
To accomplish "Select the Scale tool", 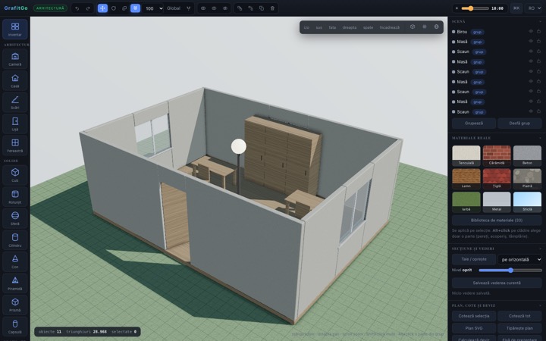I will (x=124, y=8).
